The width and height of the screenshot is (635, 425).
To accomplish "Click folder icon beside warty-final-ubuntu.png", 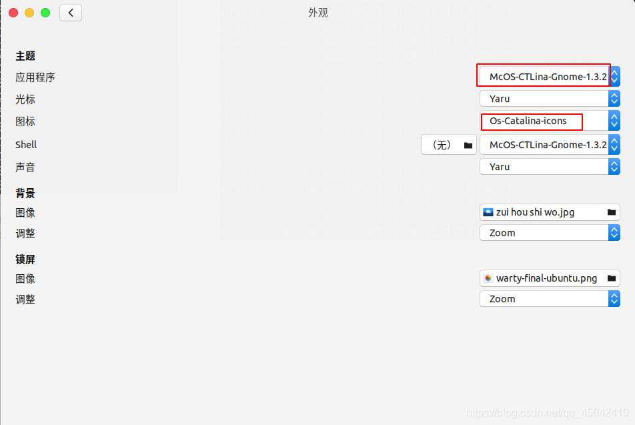I will click(x=612, y=278).
